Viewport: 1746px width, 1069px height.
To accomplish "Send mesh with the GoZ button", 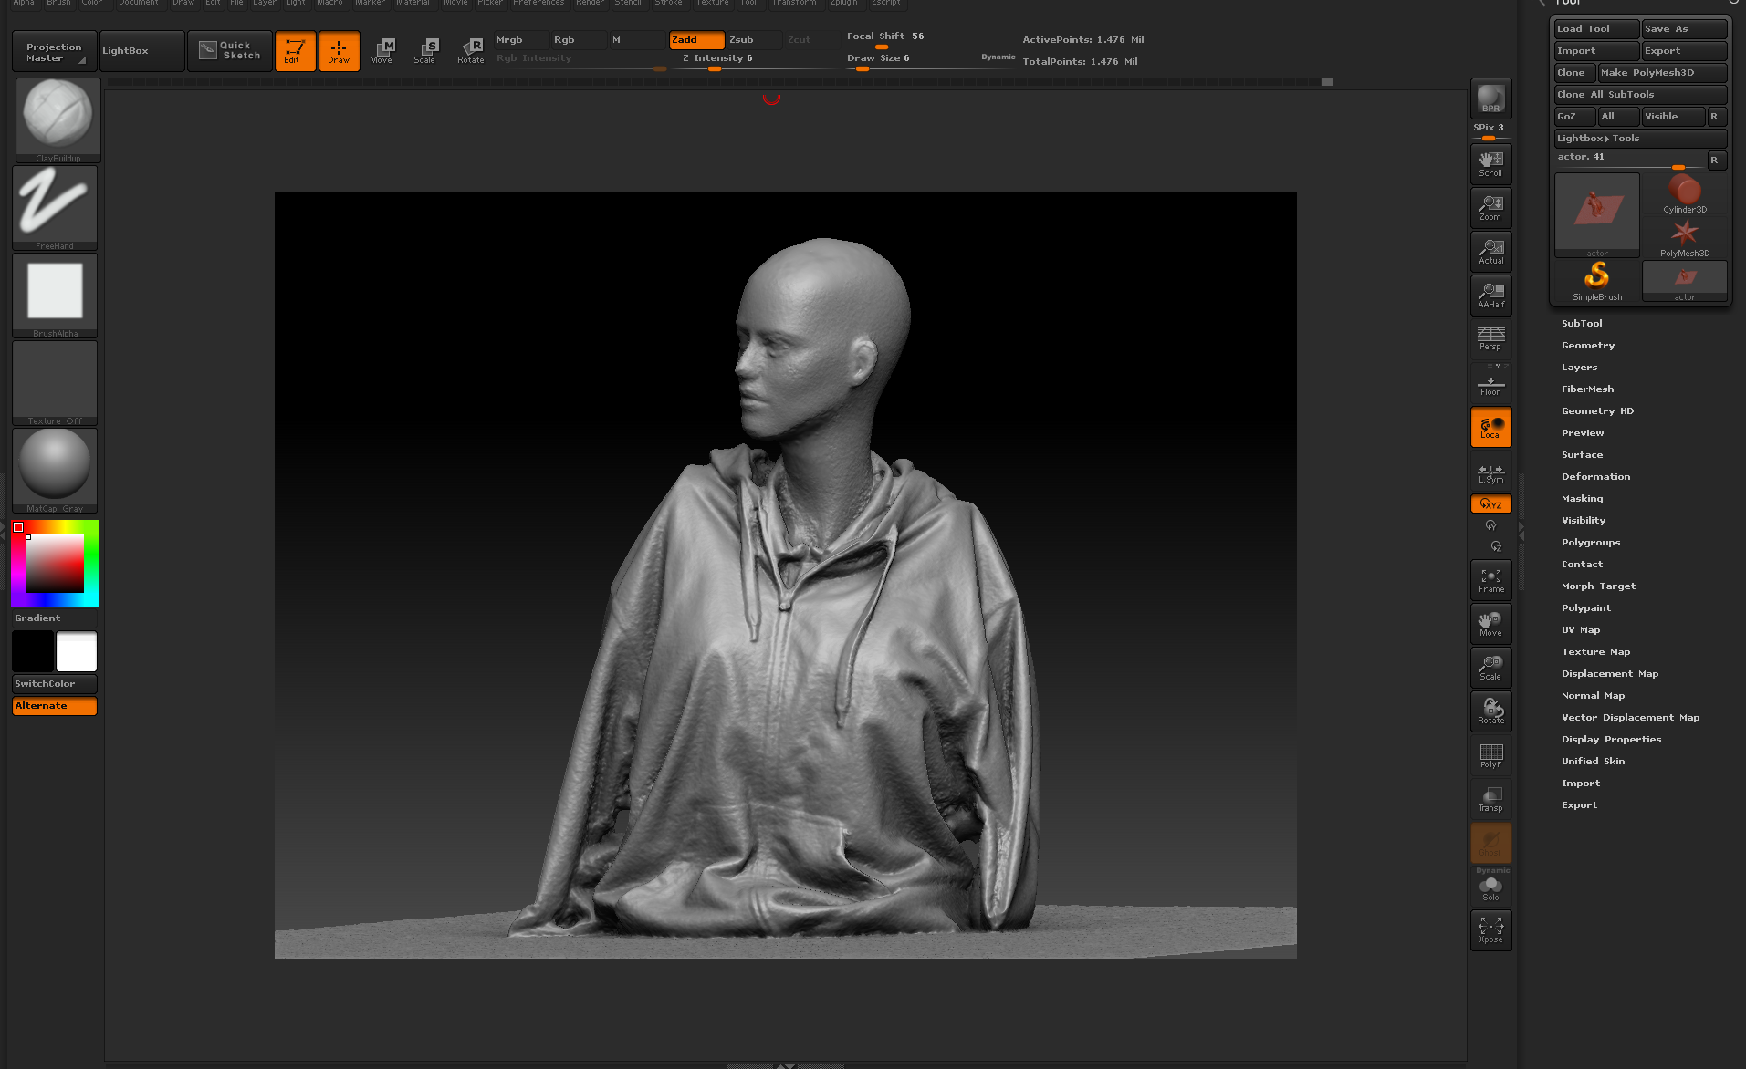I will pos(1574,117).
